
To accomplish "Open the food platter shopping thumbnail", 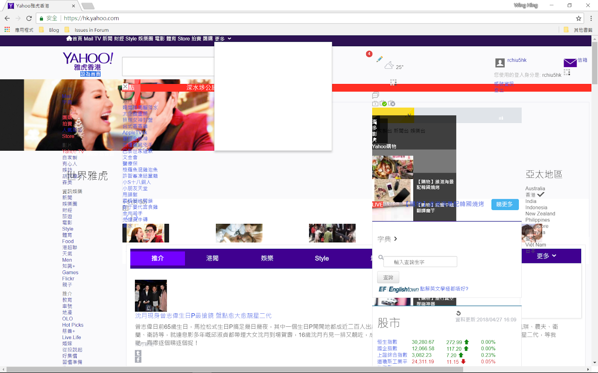I will tap(393, 167).
